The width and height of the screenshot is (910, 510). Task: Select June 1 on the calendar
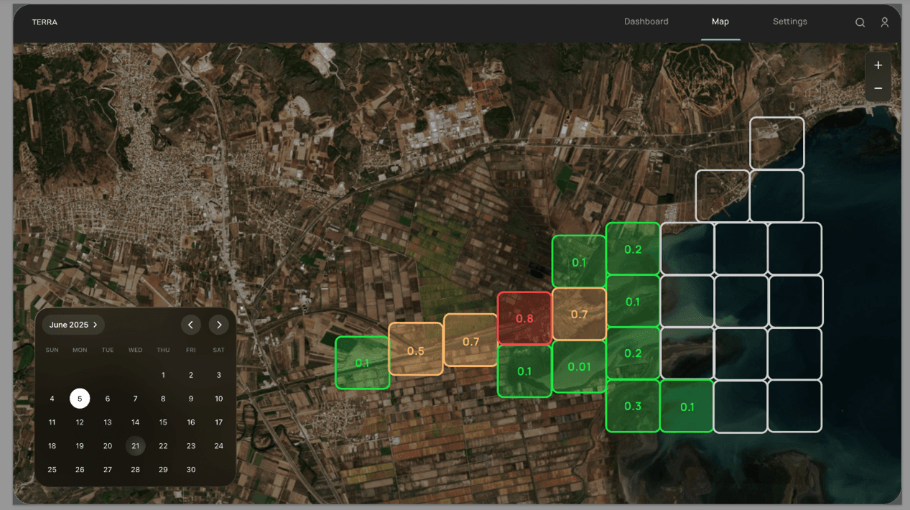[x=163, y=375]
